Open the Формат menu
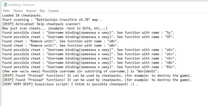Viewport: 208px width, 106px height. point(31,11)
